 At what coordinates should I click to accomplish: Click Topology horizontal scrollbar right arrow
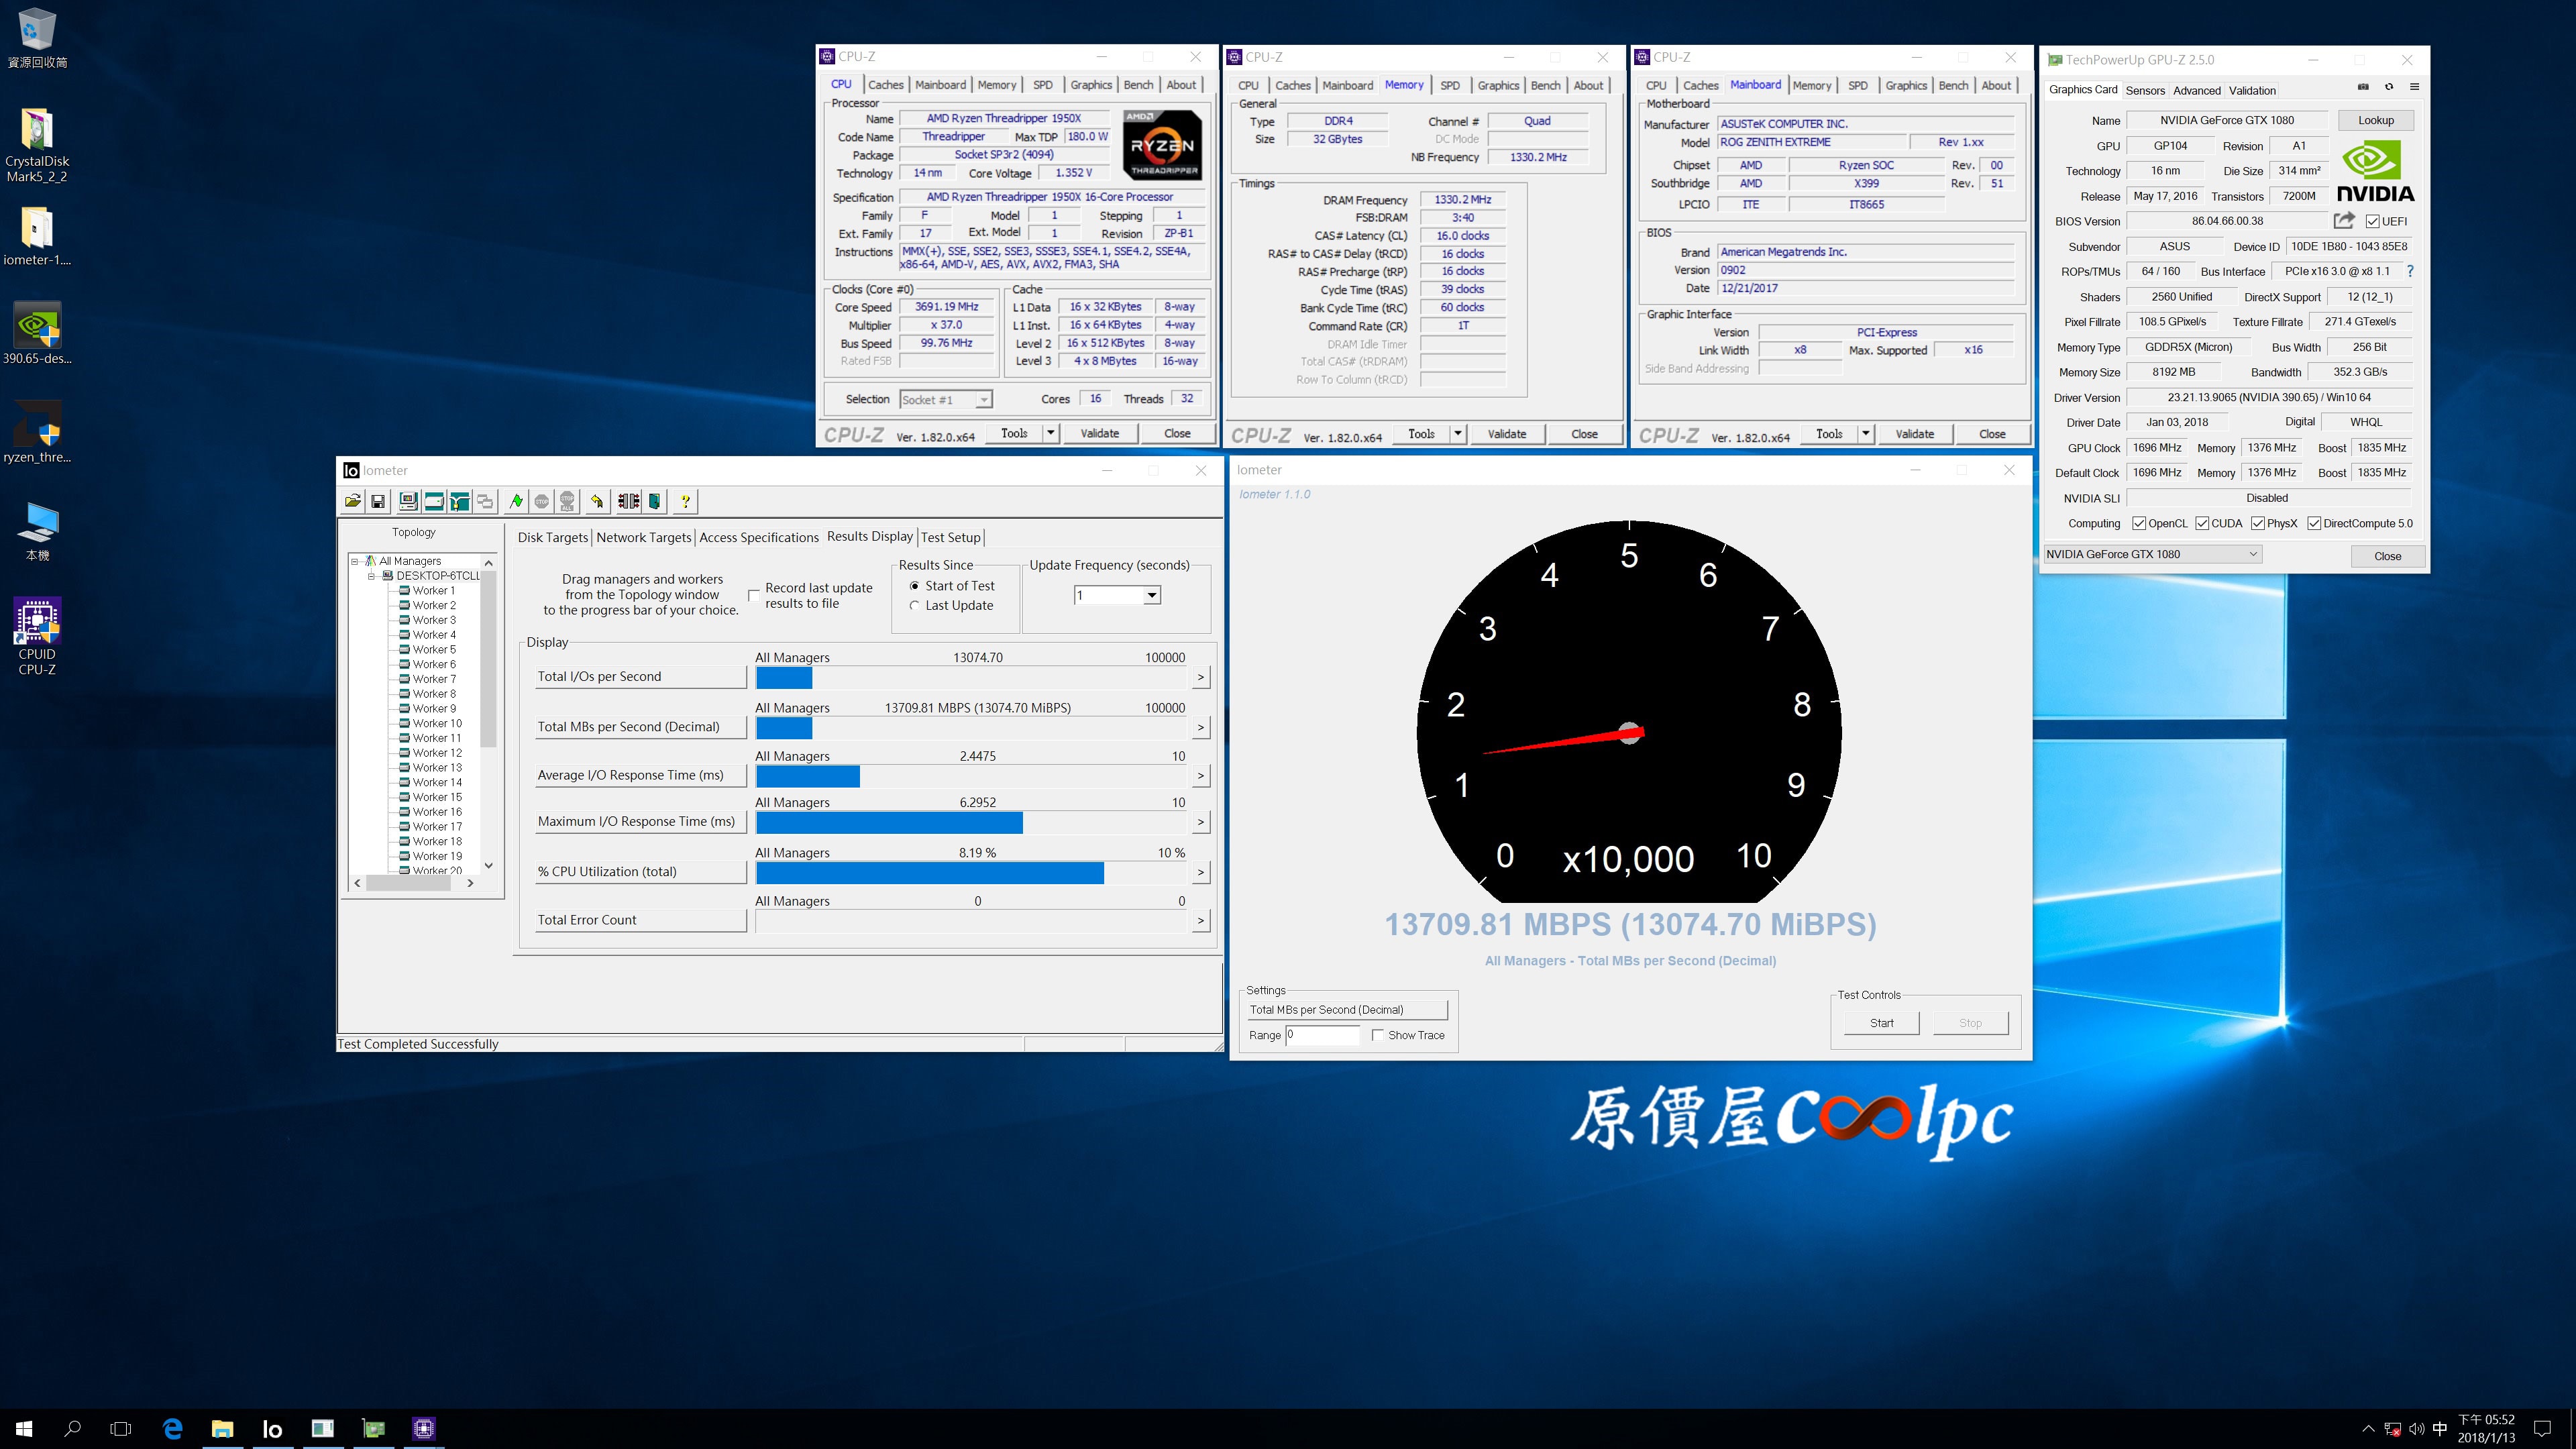(x=470, y=883)
